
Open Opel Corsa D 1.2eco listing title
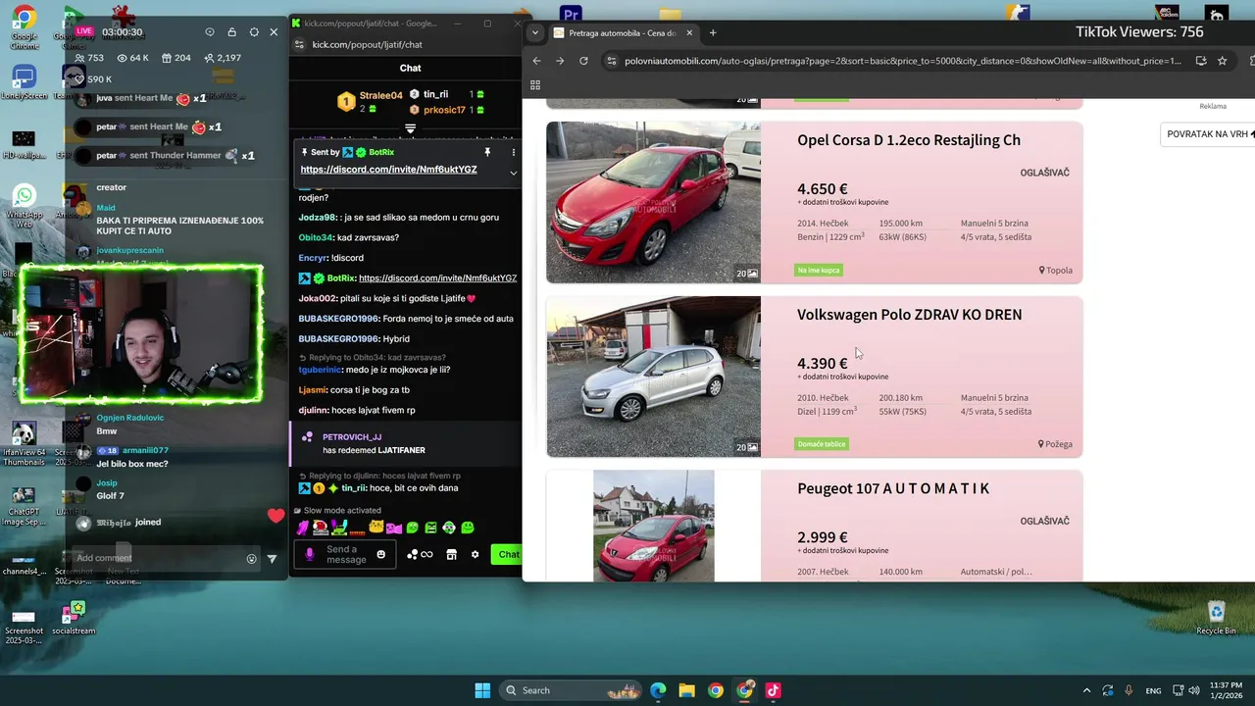click(909, 140)
